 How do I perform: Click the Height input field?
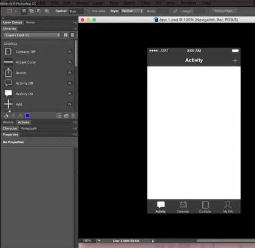coord(199,11)
